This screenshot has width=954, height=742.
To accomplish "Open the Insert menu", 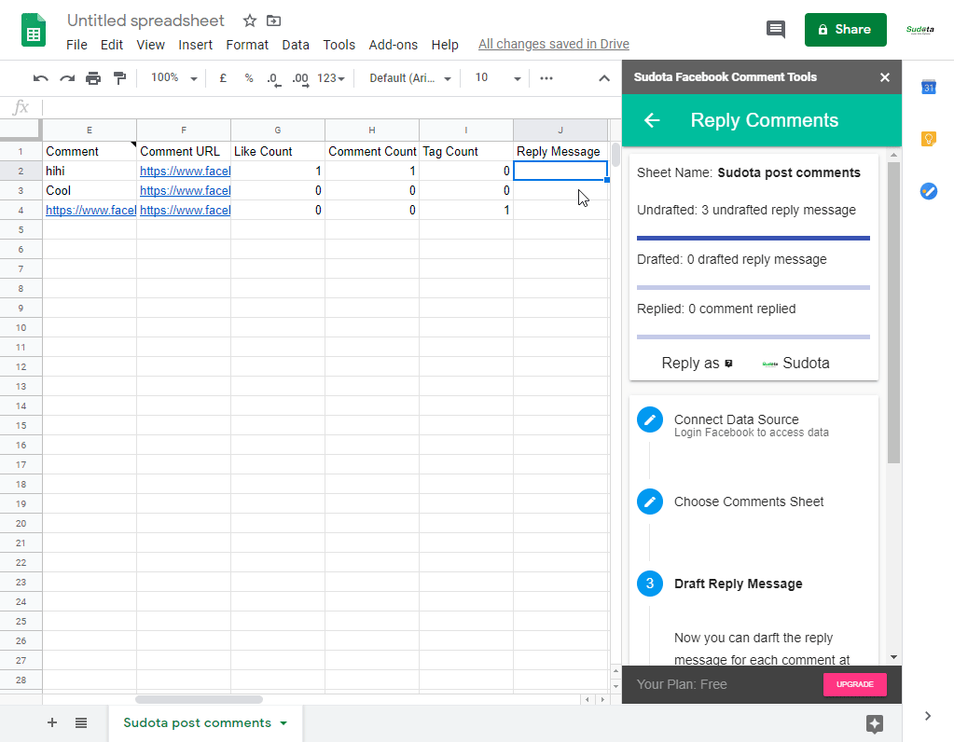I will (195, 45).
